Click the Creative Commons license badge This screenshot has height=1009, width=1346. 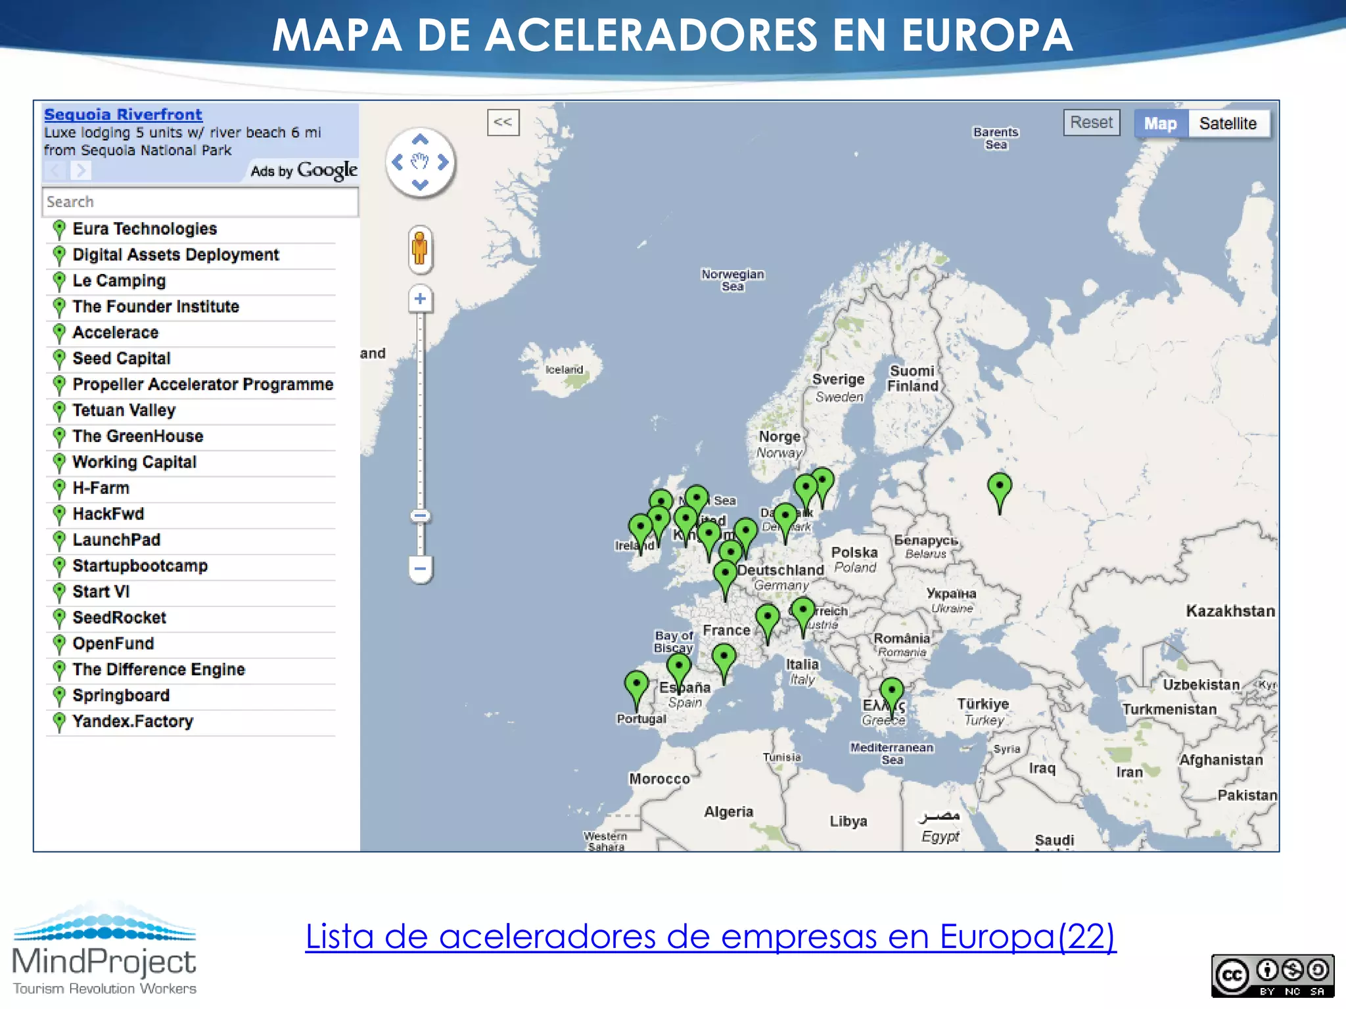click(1273, 976)
